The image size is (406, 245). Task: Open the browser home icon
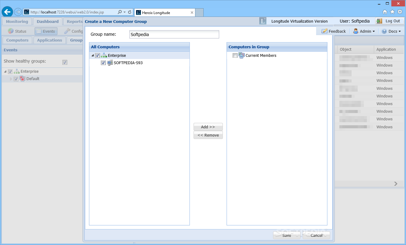385,12
